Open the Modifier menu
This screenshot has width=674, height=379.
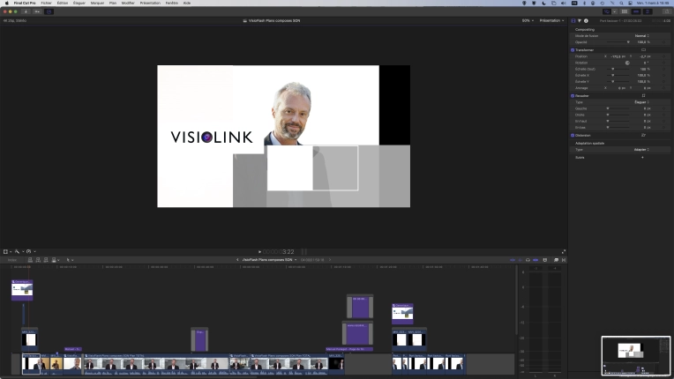coord(128,3)
